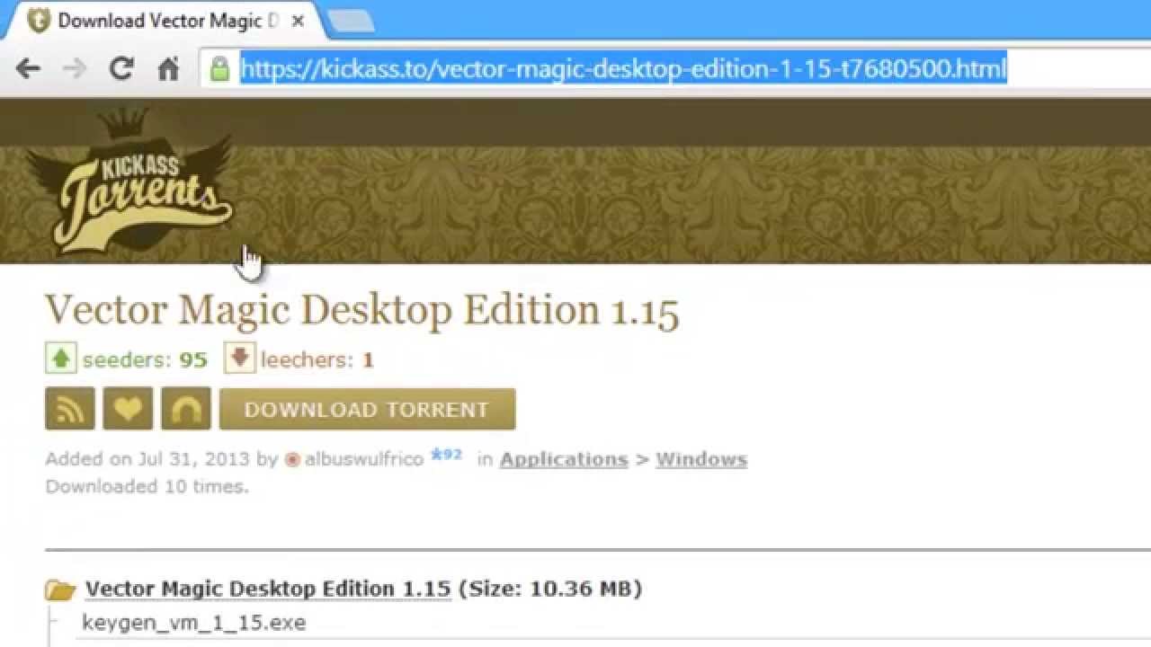Image resolution: width=1151 pixels, height=647 pixels.
Task: Open a new browser tab
Action: pyautogui.click(x=351, y=18)
